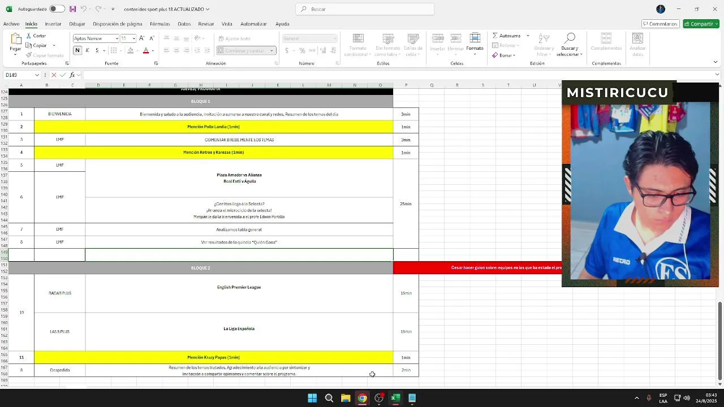Toggle underline with the S button
This screenshot has width=724, height=407.
point(97,50)
